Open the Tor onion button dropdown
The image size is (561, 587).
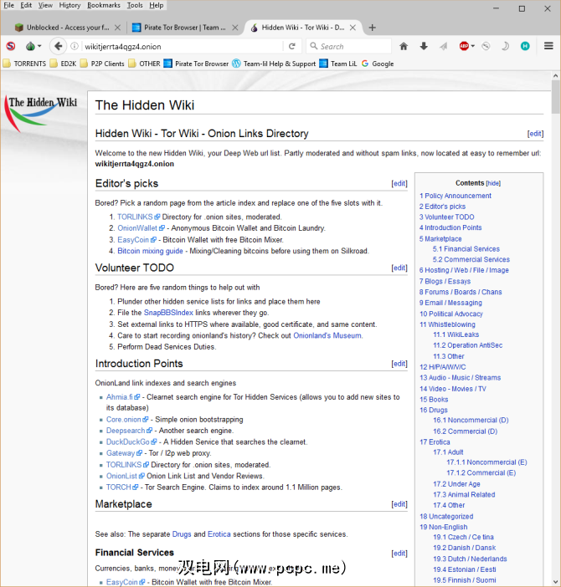(x=33, y=47)
